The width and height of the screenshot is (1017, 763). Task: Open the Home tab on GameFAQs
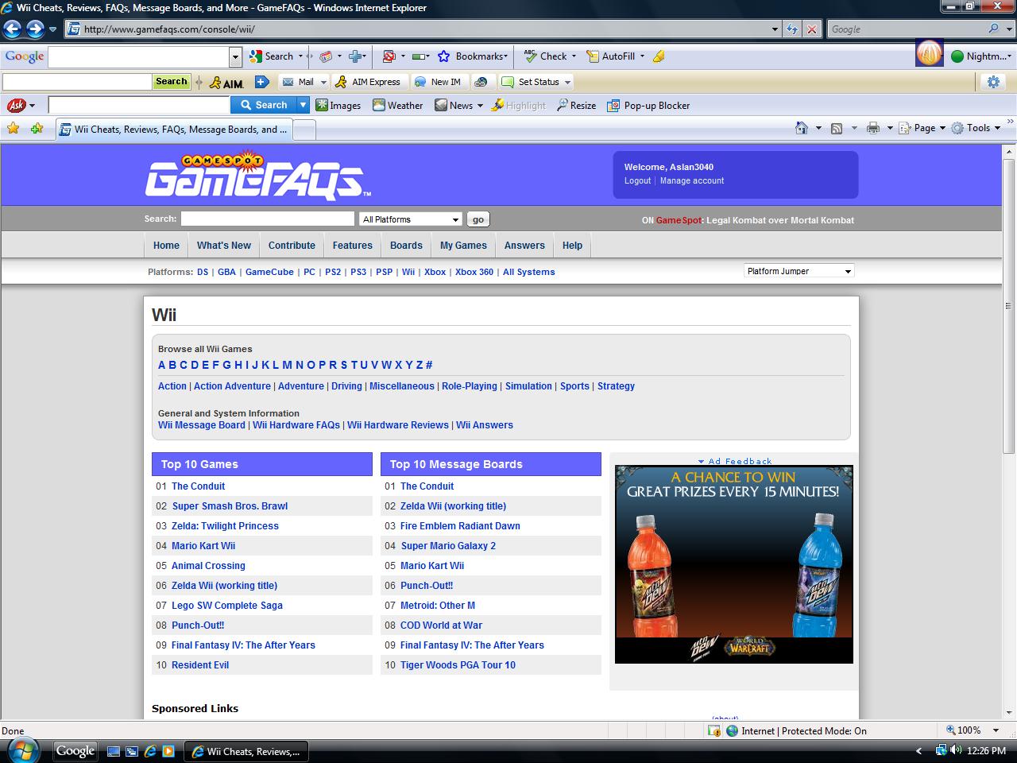coord(167,246)
